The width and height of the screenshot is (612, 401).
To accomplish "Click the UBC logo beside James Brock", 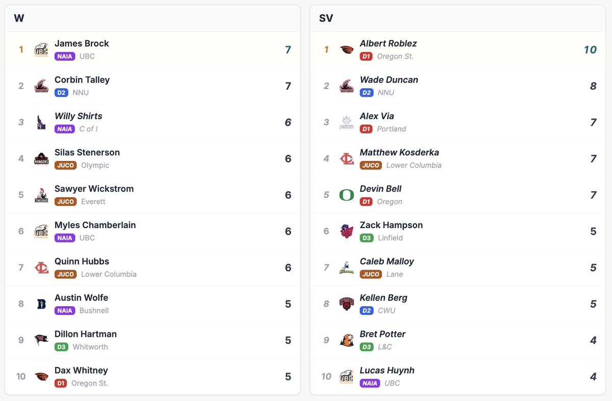I will pyautogui.click(x=41, y=50).
